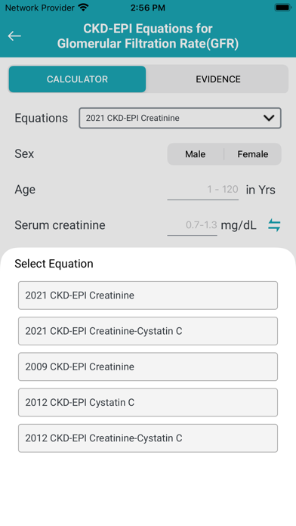This screenshot has height=526, width=296.
Task: Tap the back arrow icon
Action: (x=14, y=36)
